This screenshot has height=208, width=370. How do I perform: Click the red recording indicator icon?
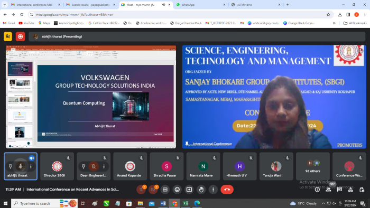20,36
